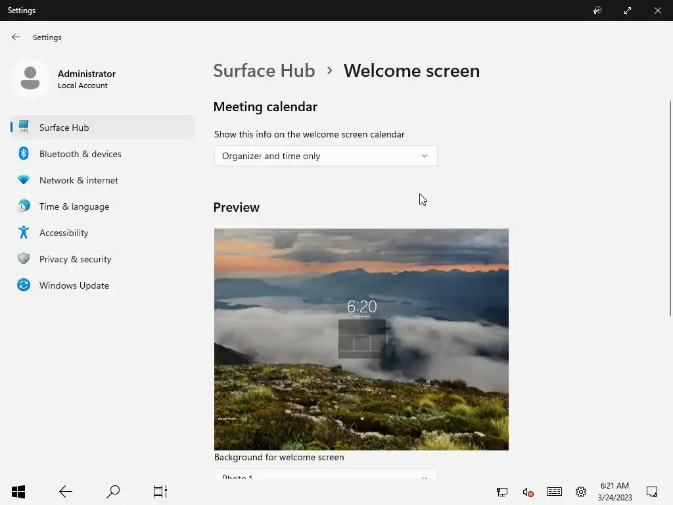Click the Background for welcome screen label
The height and width of the screenshot is (505, 673).
pyautogui.click(x=279, y=457)
